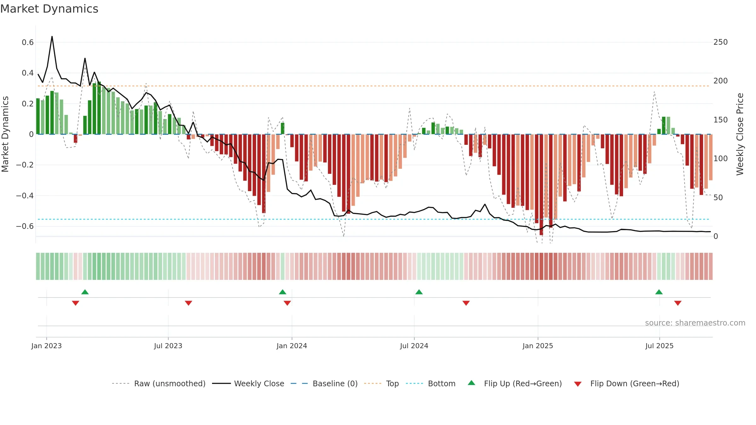
Task: Click the Jan 2024 x-axis label
Action: pos(292,346)
